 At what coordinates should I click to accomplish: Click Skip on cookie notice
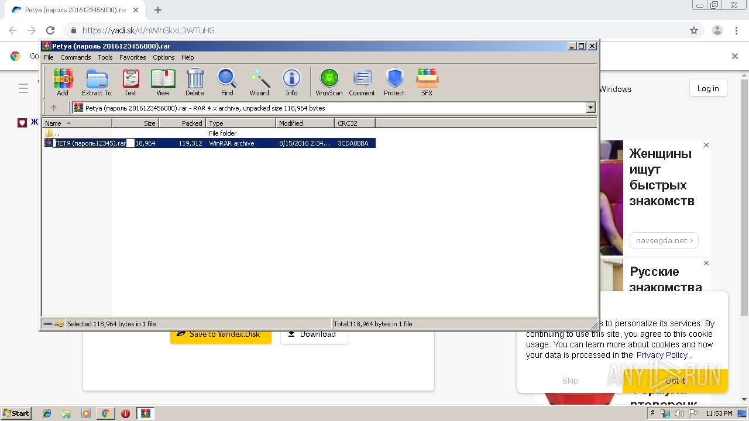click(x=570, y=381)
